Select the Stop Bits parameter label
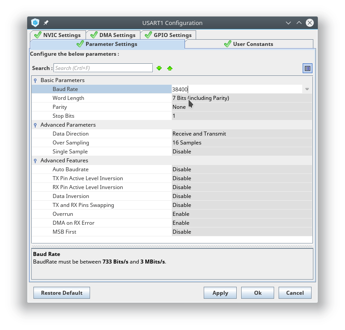Image resolution: width=345 pixels, height=330 pixels. point(63,116)
